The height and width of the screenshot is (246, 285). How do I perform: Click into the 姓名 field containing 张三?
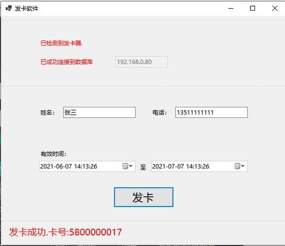click(x=99, y=112)
